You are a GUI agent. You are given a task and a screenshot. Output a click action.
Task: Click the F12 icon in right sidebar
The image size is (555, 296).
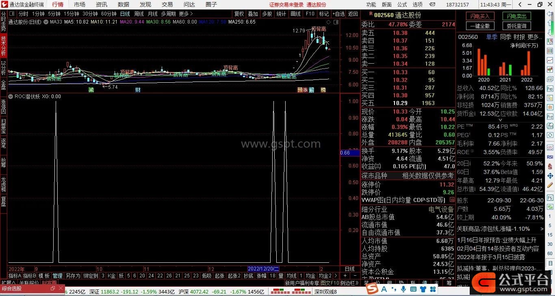(550, 117)
